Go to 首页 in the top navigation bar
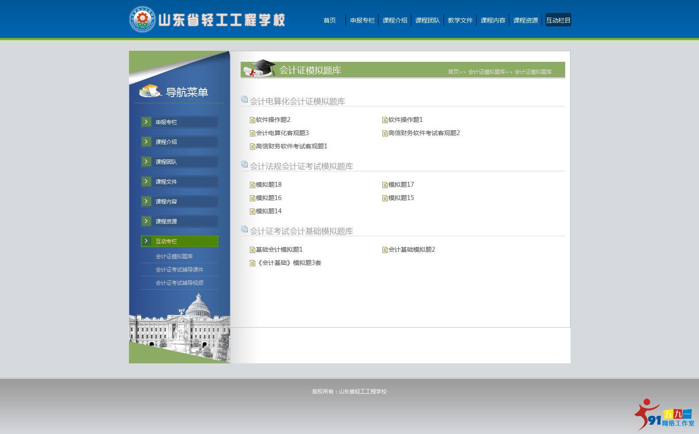Image resolution: width=699 pixels, height=434 pixels. click(x=329, y=20)
